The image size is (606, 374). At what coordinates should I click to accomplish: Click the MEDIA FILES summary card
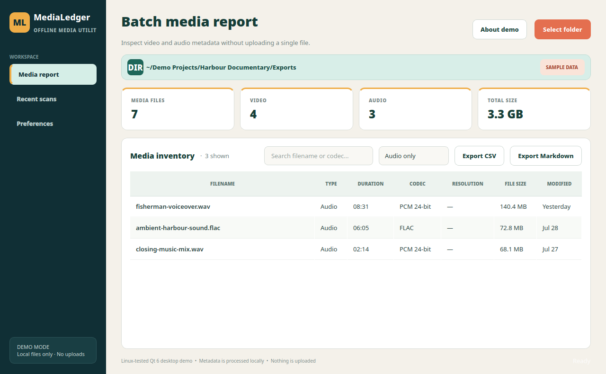click(x=178, y=109)
